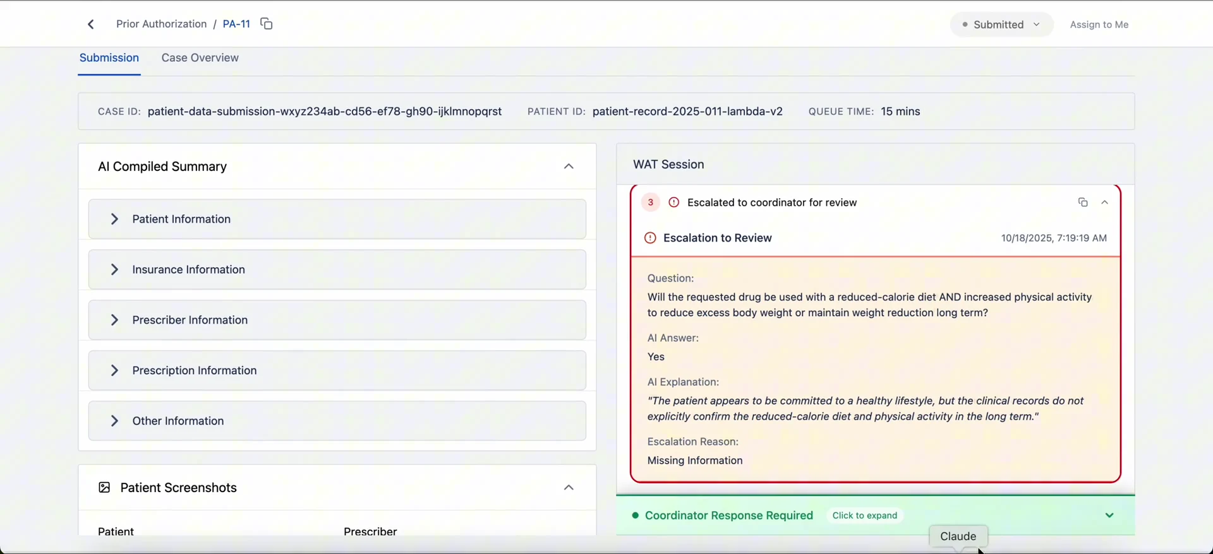The height and width of the screenshot is (554, 1213).
Task: Switch to the Case Overview tab
Action: 200,58
